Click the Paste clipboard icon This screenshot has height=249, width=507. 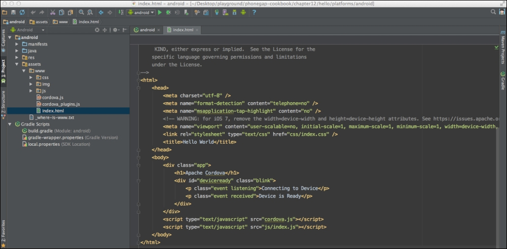pos(70,12)
